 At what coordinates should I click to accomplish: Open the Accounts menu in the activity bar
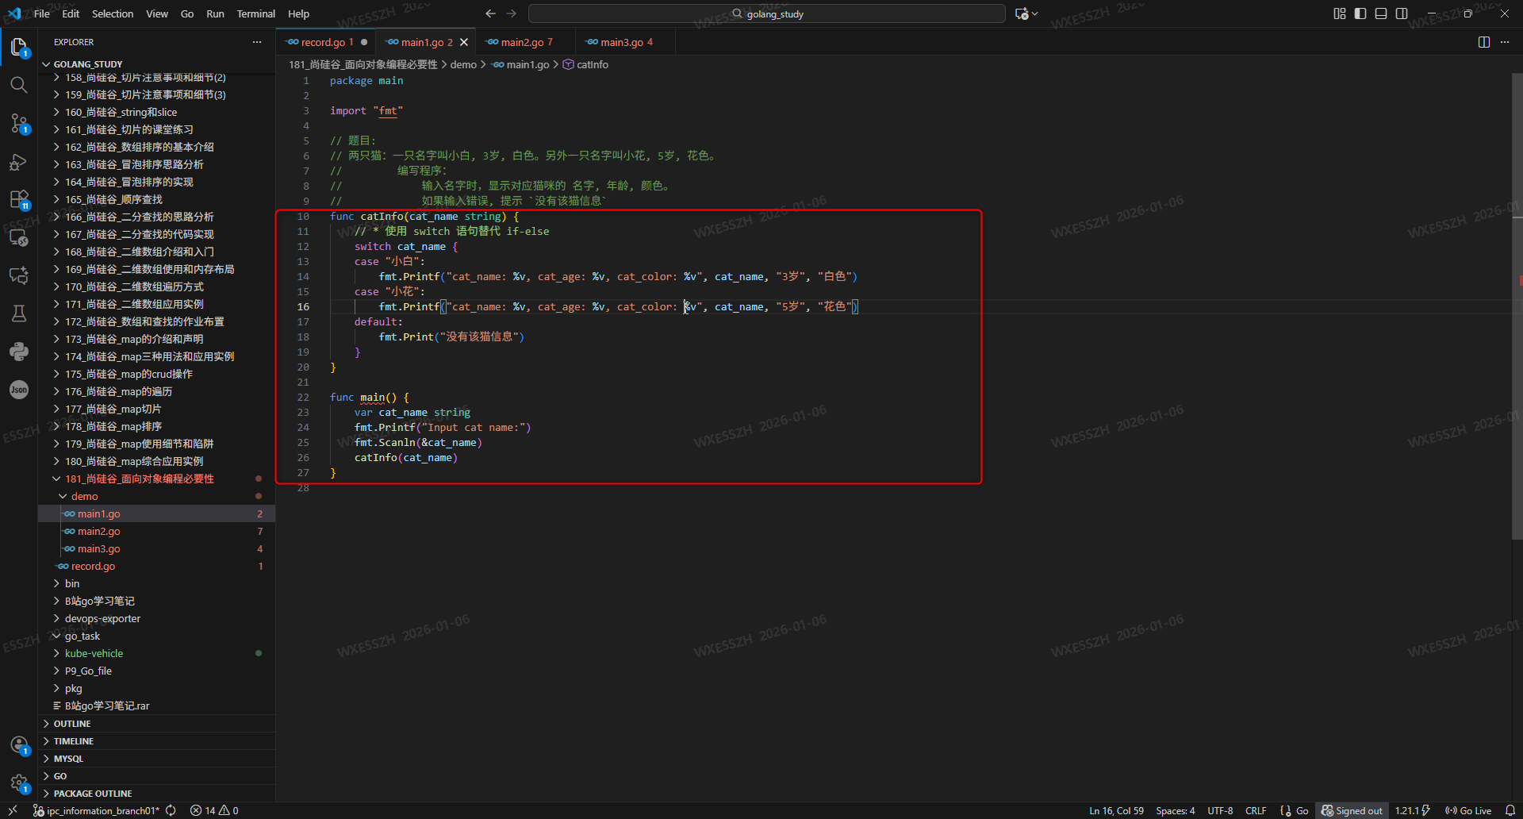coord(19,745)
